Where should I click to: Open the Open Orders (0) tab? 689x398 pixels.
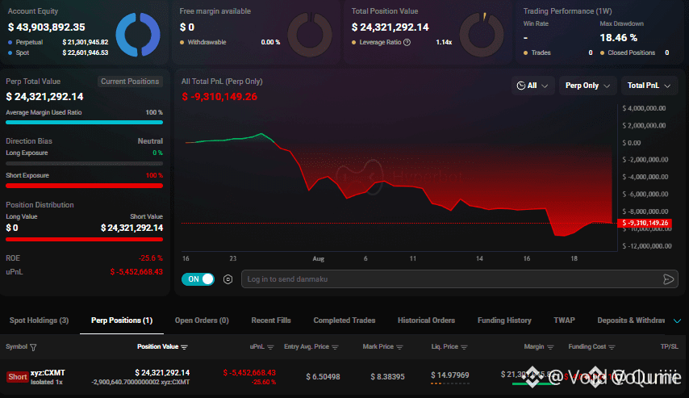[202, 320]
